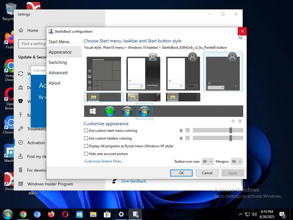Open Maxthon browser from the taskbar

pos(79,214)
